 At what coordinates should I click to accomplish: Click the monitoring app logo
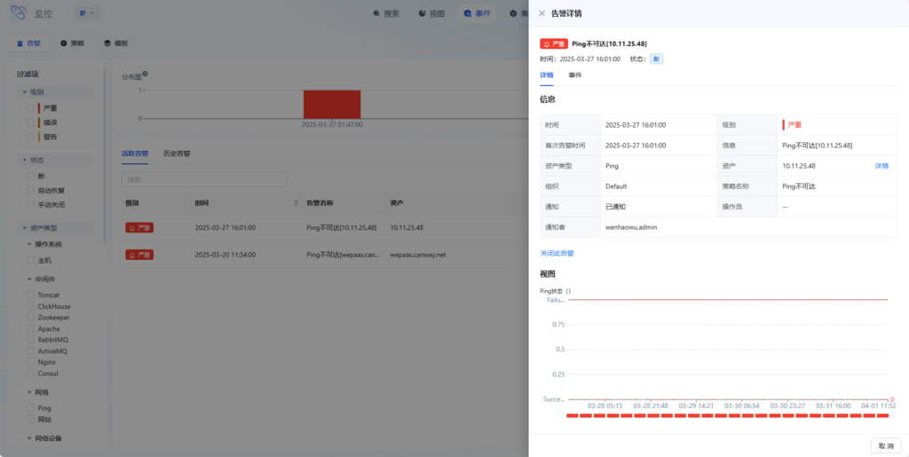point(18,12)
